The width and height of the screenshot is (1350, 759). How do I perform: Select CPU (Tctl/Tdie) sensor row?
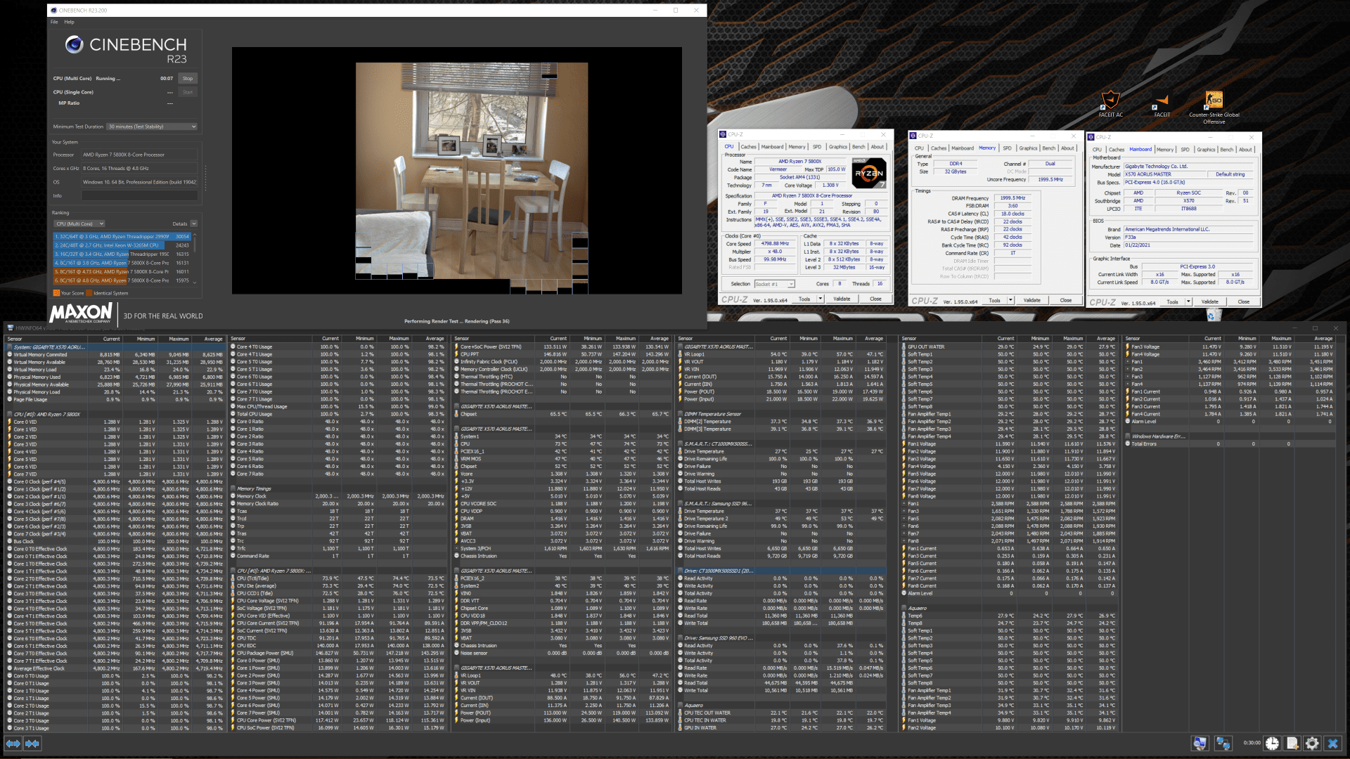click(338, 579)
